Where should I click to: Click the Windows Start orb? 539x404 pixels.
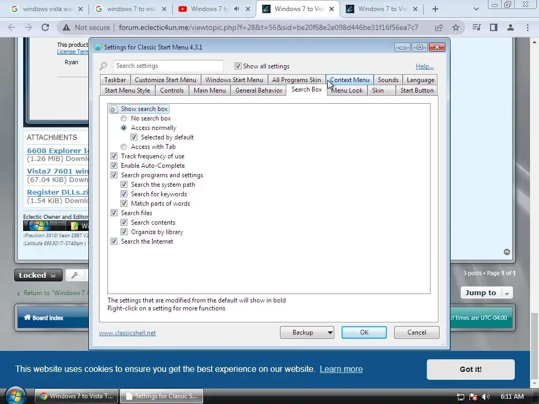15,396
